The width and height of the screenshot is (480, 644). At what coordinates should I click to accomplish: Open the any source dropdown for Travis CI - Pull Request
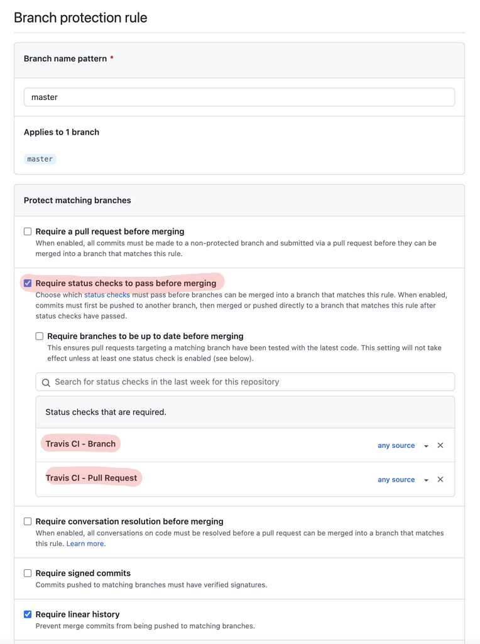click(x=396, y=479)
